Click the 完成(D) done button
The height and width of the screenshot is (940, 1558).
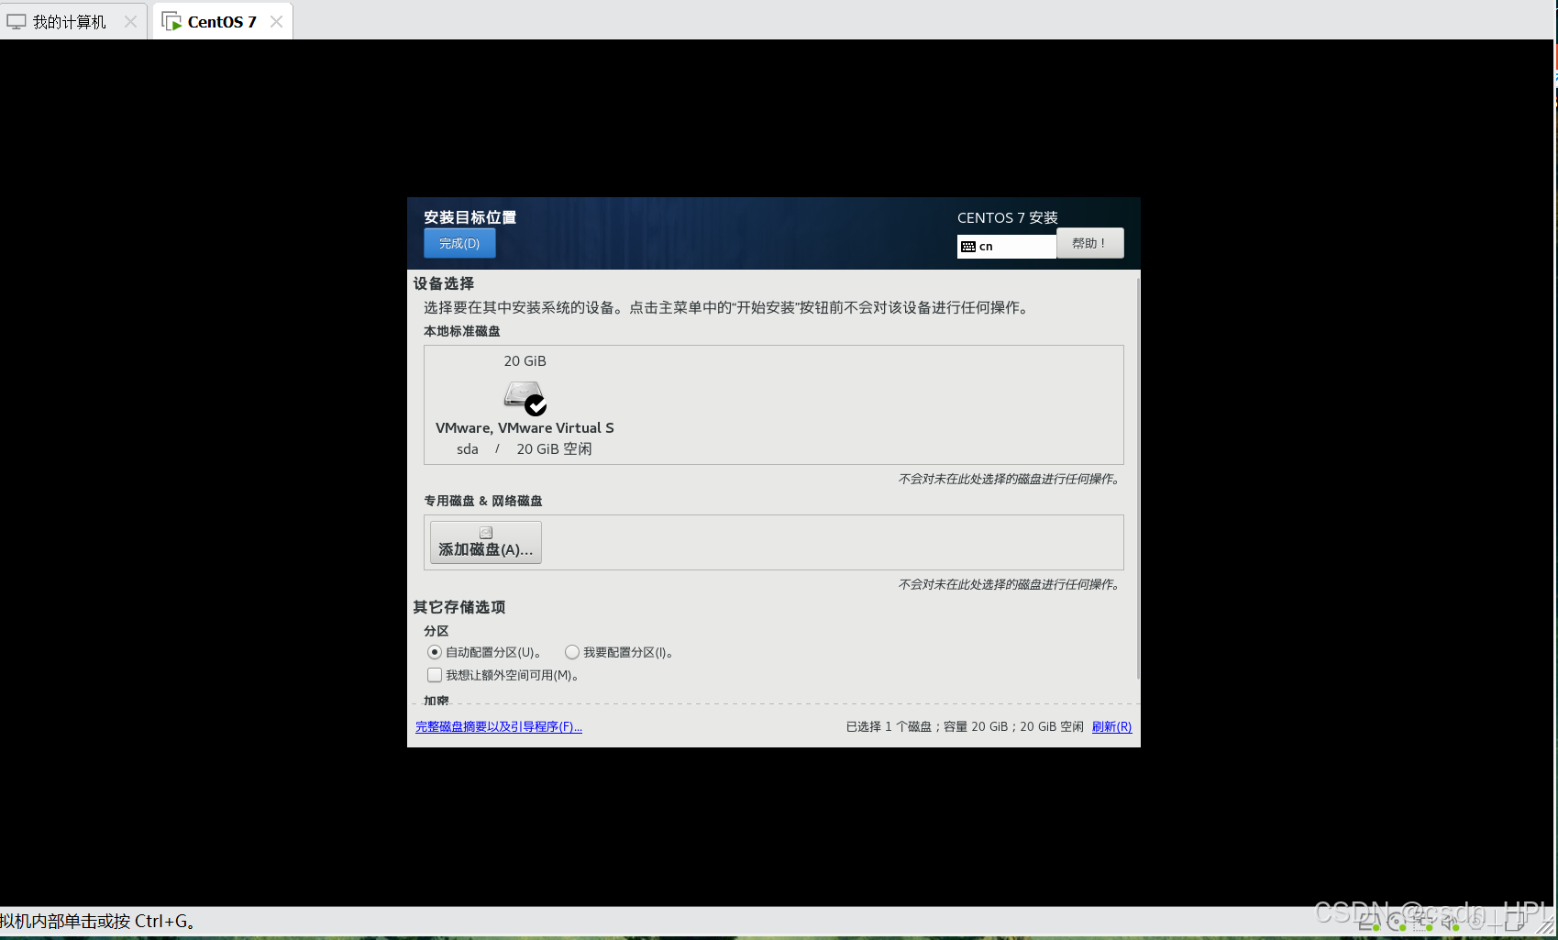pos(459,243)
